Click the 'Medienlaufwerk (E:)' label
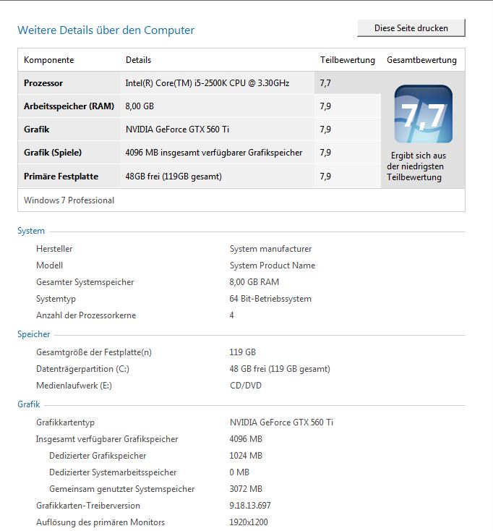This screenshot has width=493, height=531. coord(74,386)
